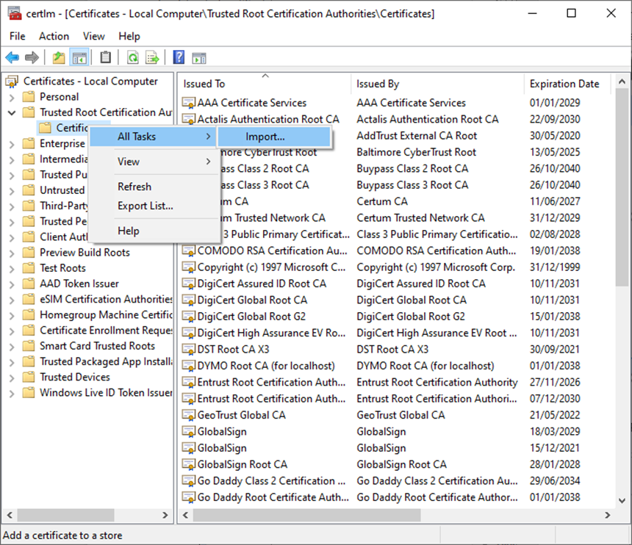This screenshot has width=632, height=545.
Task: Open the Action menu
Action: (54, 36)
